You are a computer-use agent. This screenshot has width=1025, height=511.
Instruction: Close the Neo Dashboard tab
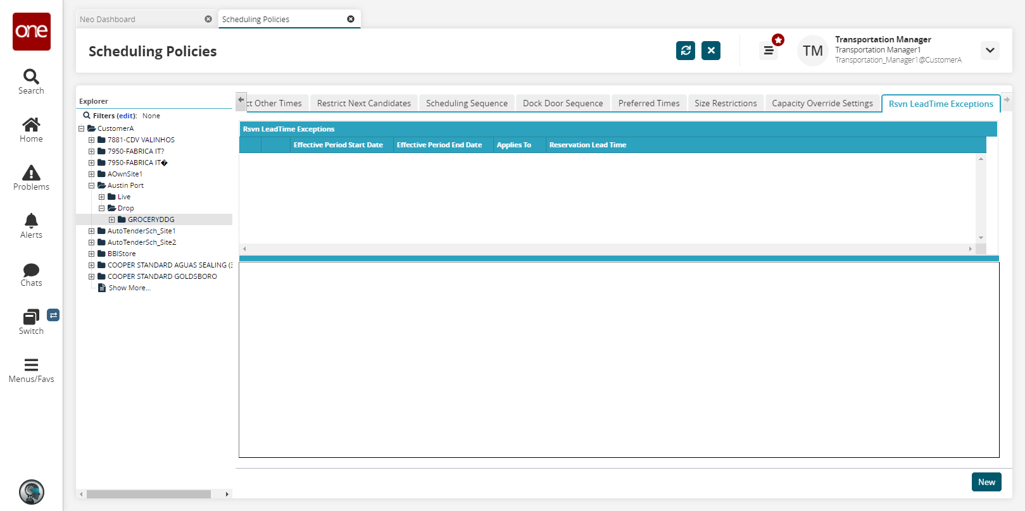[208, 19]
